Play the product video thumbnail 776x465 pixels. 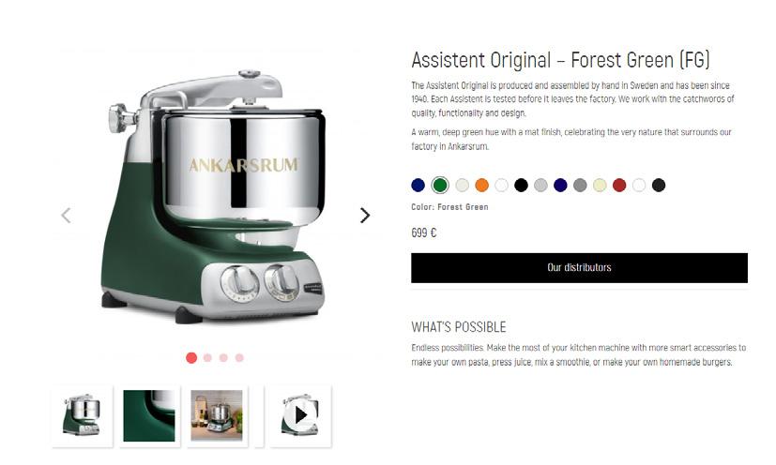click(300, 415)
